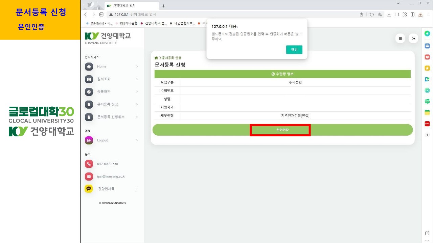Click the logout arrow icon in page header
This screenshot has width=433, height=243.
point(413,38)
